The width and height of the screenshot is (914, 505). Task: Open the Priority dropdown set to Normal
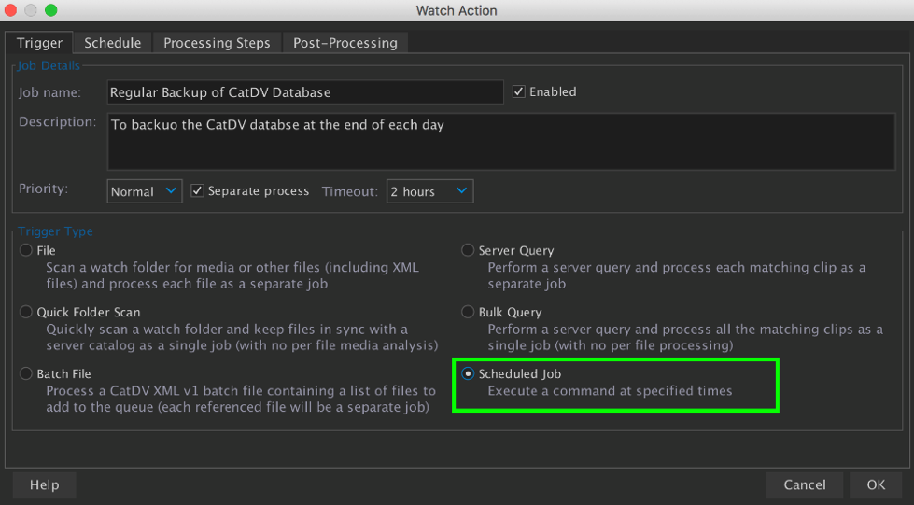coord(145,191)
